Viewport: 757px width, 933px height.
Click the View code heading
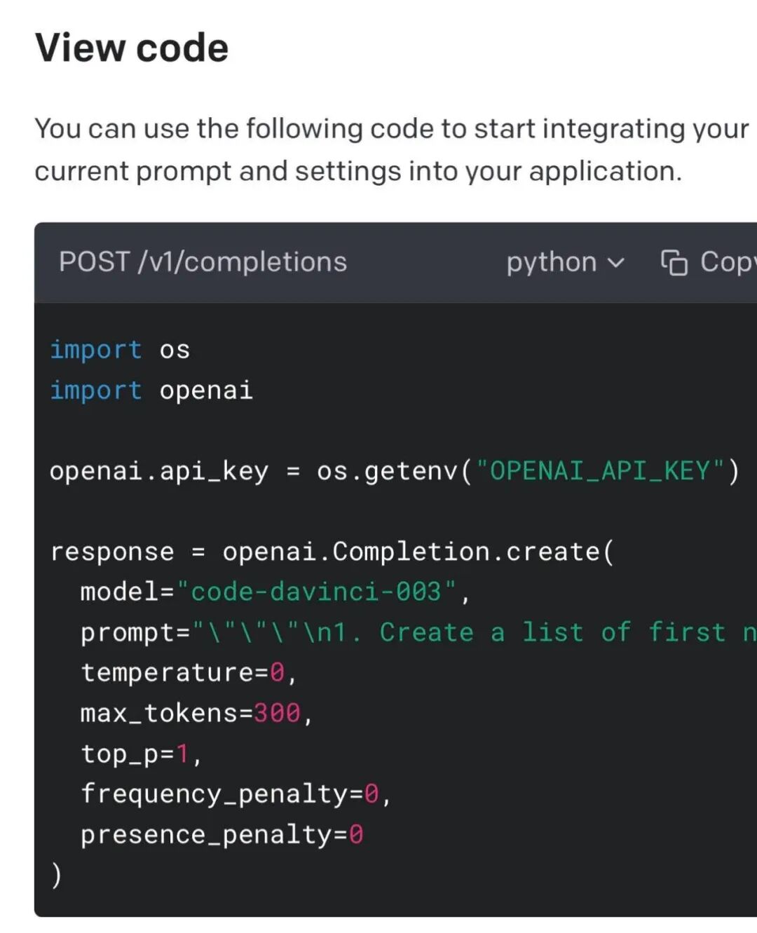132,48
